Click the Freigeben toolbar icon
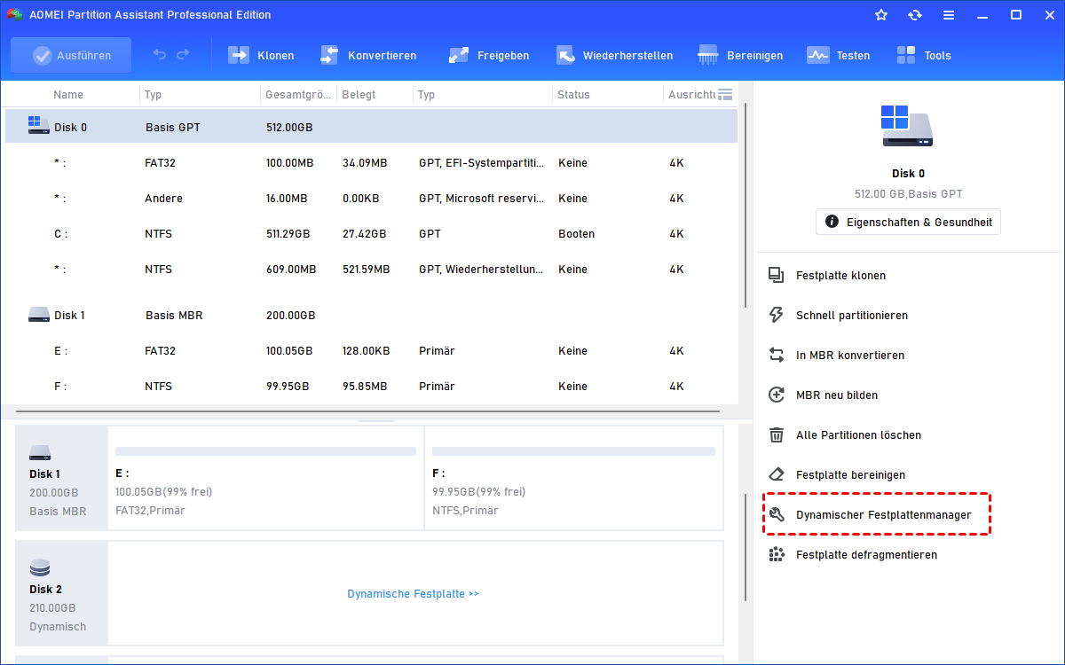This screenshot has width=1065, height=665. click(459, 55)
